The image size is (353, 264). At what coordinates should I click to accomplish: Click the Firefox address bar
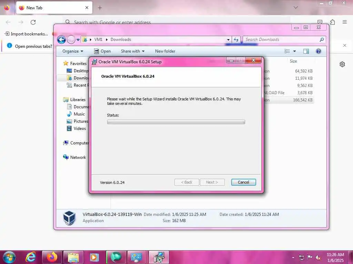(x=175, y=22)
